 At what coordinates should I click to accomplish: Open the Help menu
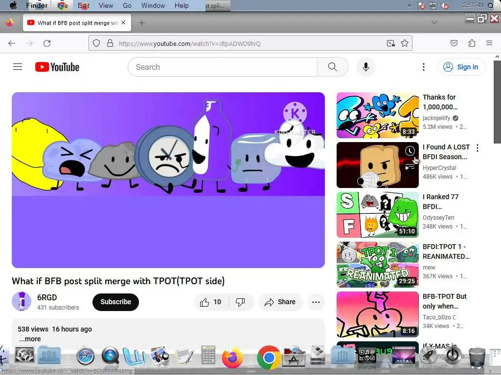point(182,5)
